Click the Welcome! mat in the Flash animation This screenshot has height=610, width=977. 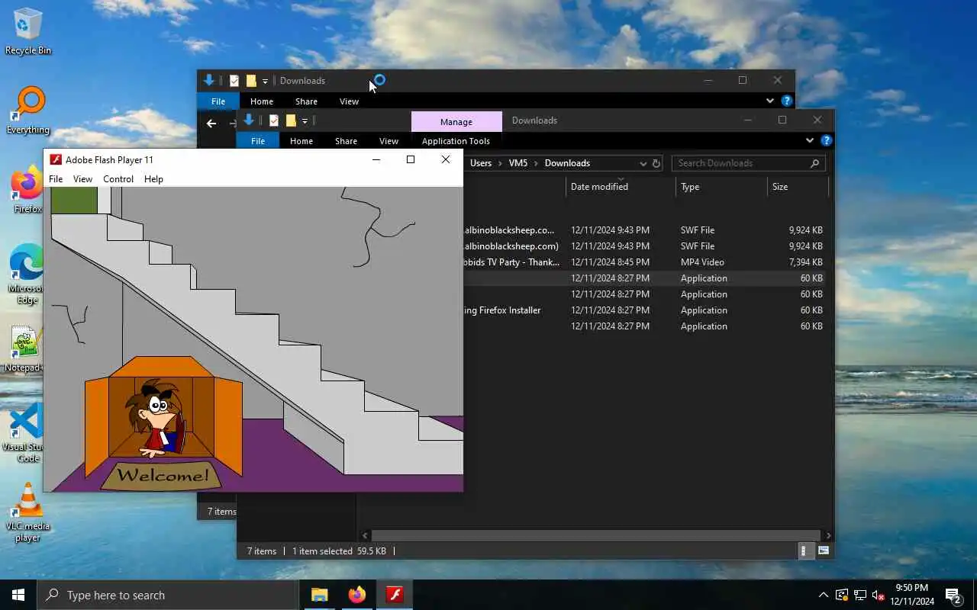tap(161, 476)
